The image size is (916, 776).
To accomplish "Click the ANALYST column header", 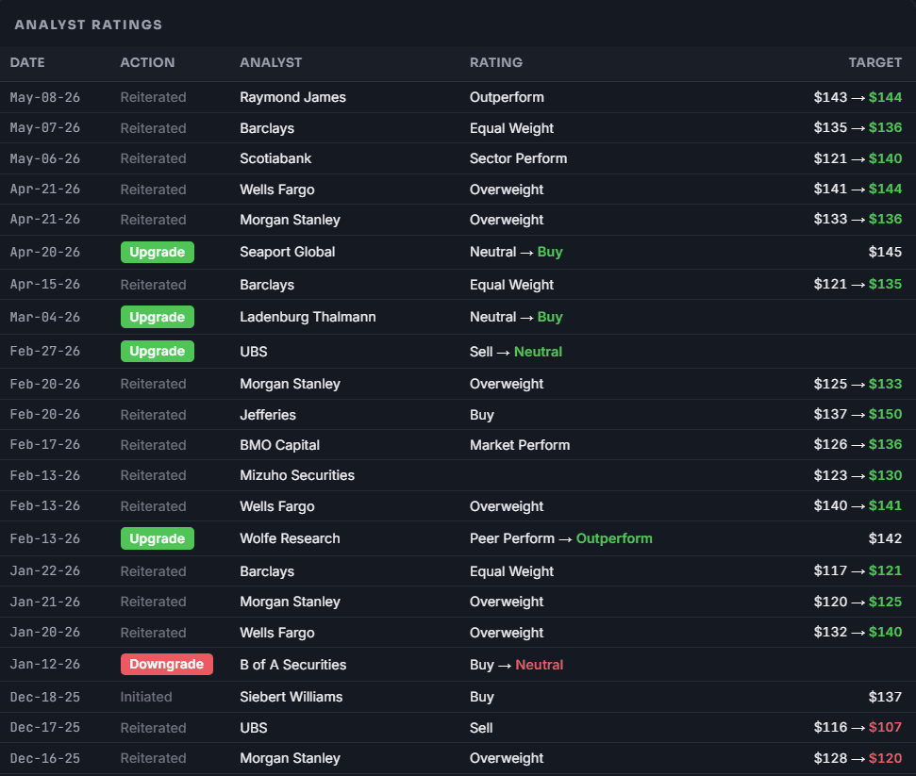I will (271, 62).
